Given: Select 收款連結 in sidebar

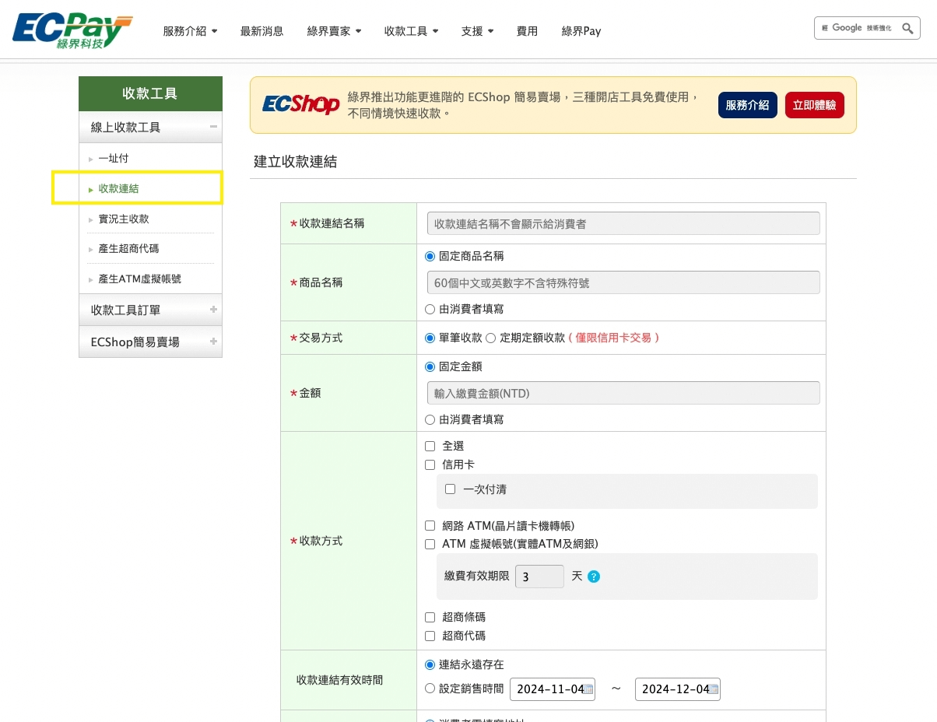Looking at the screenshot, I should (x=119, y=189).
